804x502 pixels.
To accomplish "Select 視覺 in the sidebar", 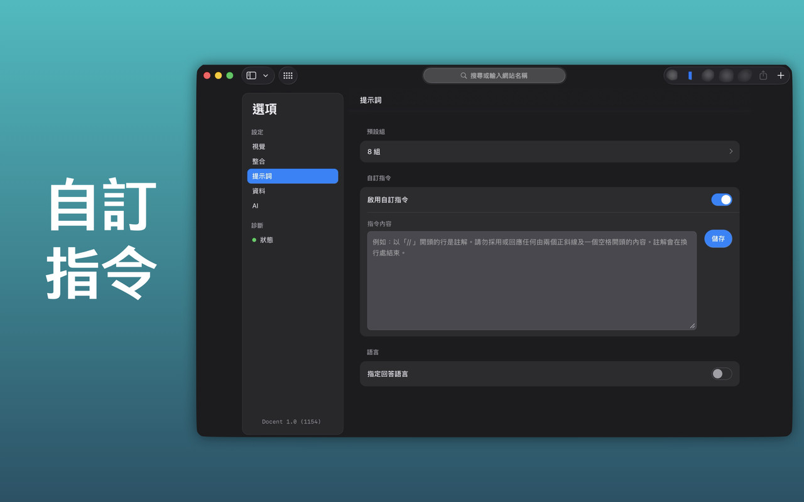I will (x=293, y=146).
